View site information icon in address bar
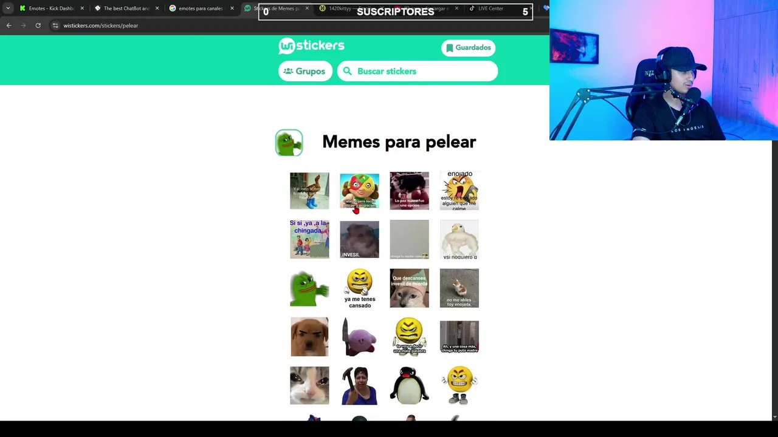This screenshot has height=437, width=778. pos(55,25)
